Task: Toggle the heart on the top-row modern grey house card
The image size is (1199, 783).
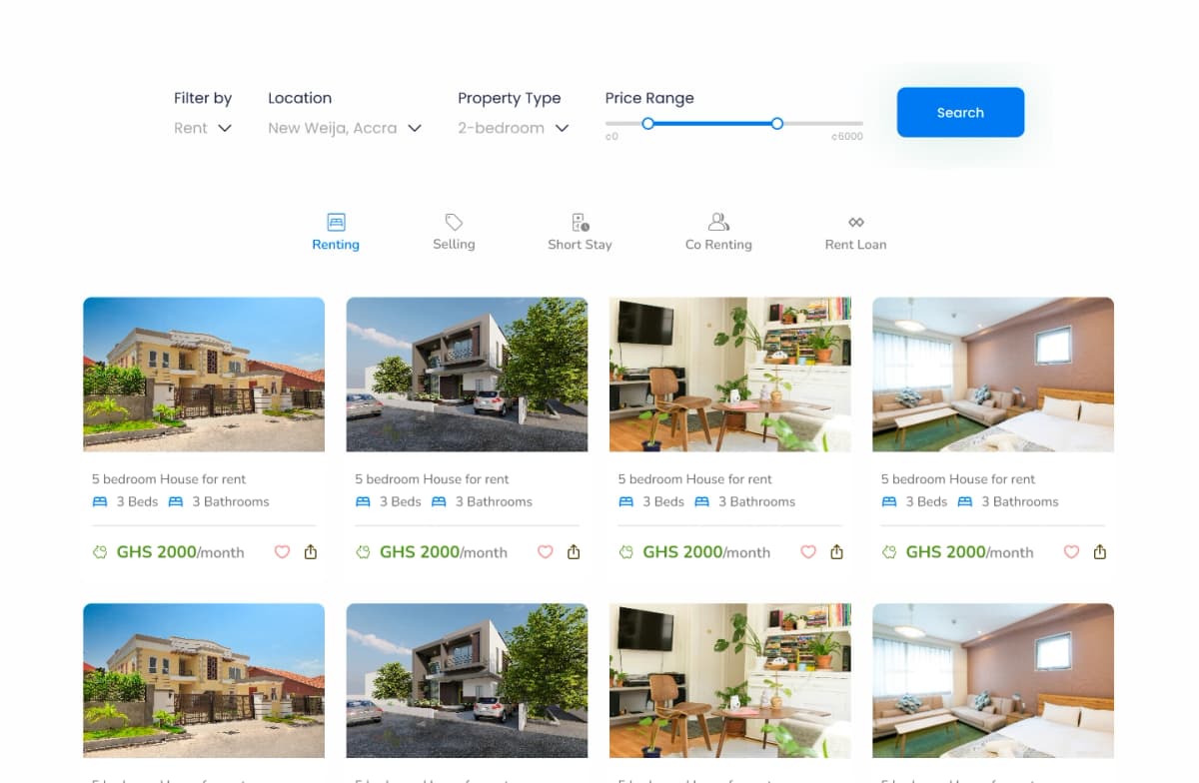Action: coord(546,551)
